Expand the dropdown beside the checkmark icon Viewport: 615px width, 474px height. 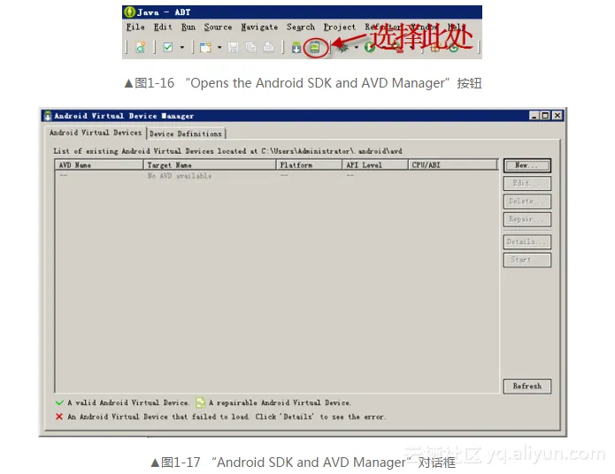[182, 48]
